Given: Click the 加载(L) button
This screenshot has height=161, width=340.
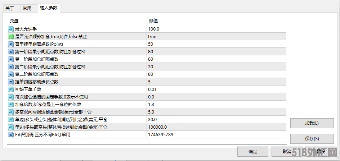Looking at the screenshot, I should click(312, 123).
